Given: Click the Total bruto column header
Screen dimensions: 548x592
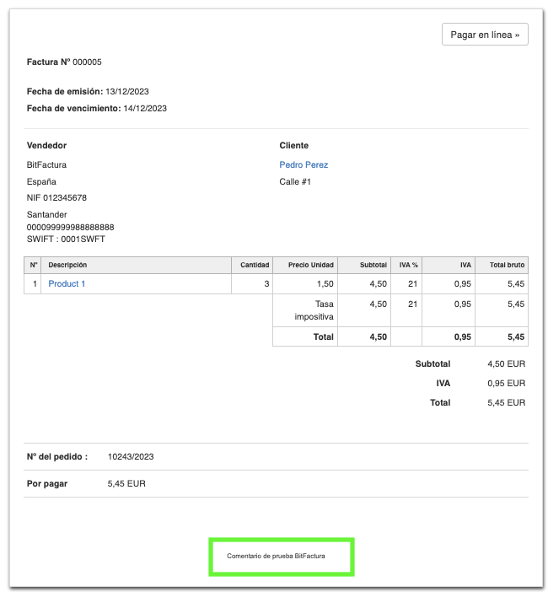Looking at the screenshot, I should pos(507,265).
